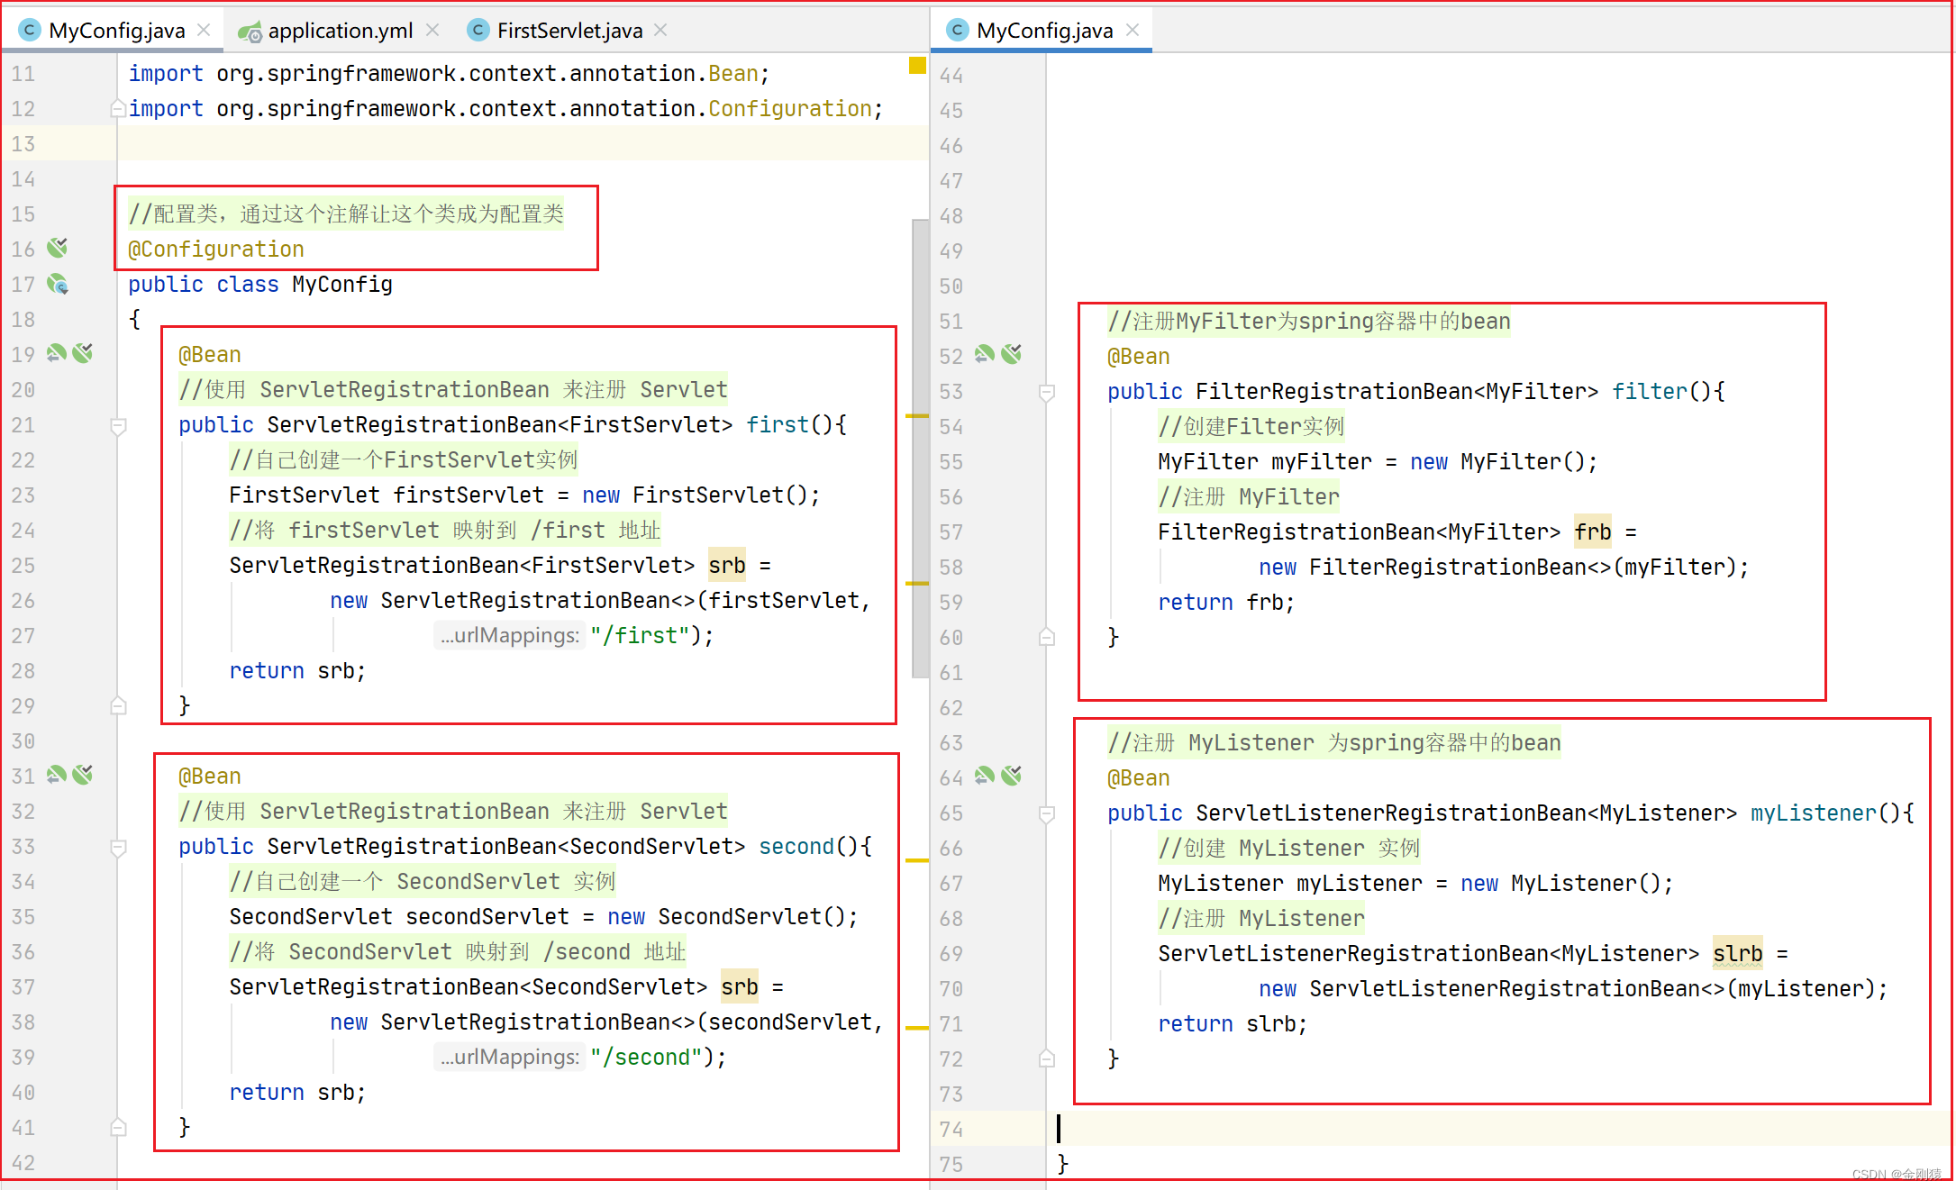Close right pane MyConfig.java tab

[x=1133, y=30]
